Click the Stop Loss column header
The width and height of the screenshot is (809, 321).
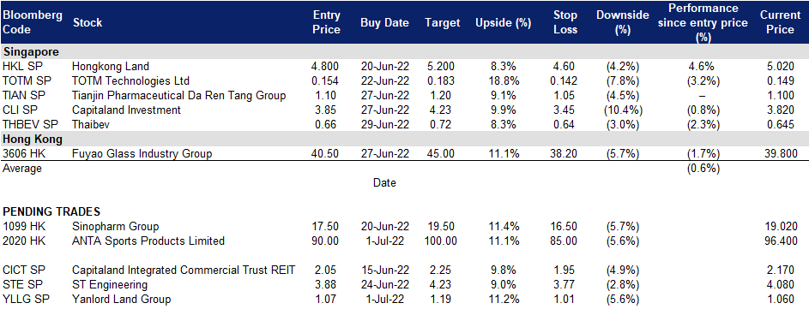pyautogui.click(x=565, y=22)
